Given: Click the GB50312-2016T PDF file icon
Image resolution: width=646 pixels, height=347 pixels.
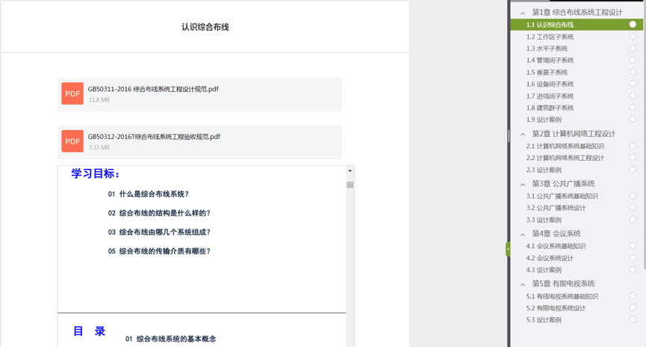Looking at the screenshot, I should click(x=72, y=141).
